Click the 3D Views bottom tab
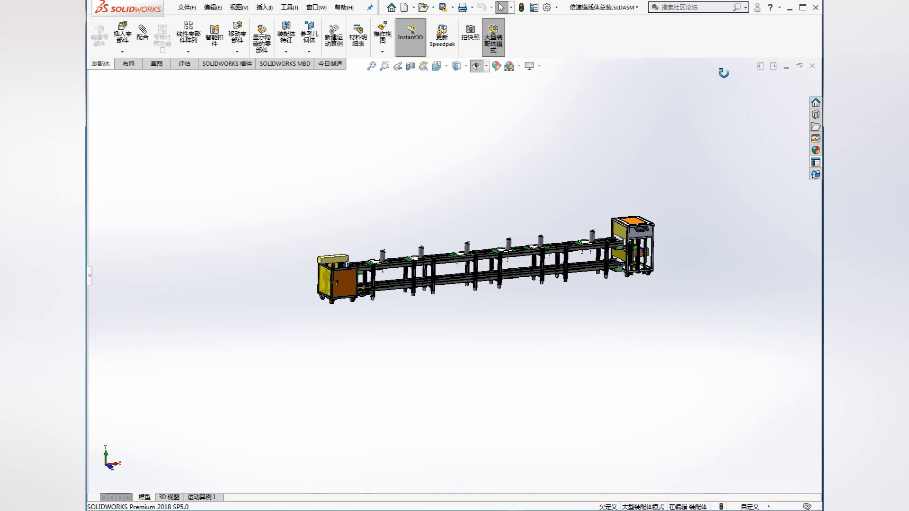Viewport: 909px width, 511px height. coord(169,497)
